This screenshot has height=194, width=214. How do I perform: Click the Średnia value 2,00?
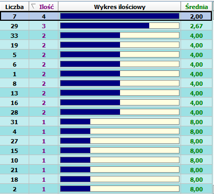coord(196,17)
